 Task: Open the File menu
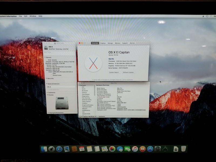(x=20, y=16)
